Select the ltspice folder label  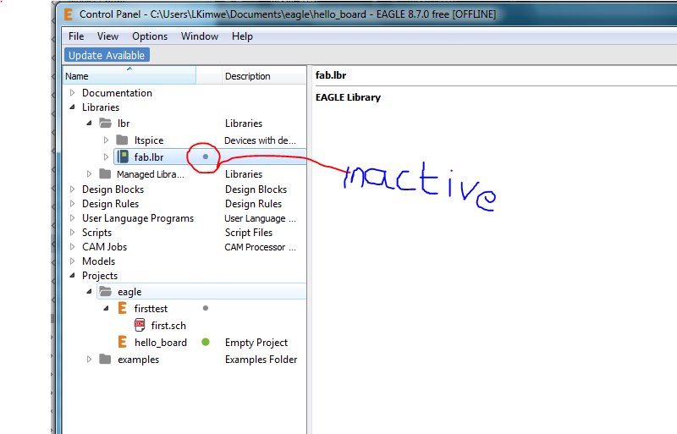point(149,140)
